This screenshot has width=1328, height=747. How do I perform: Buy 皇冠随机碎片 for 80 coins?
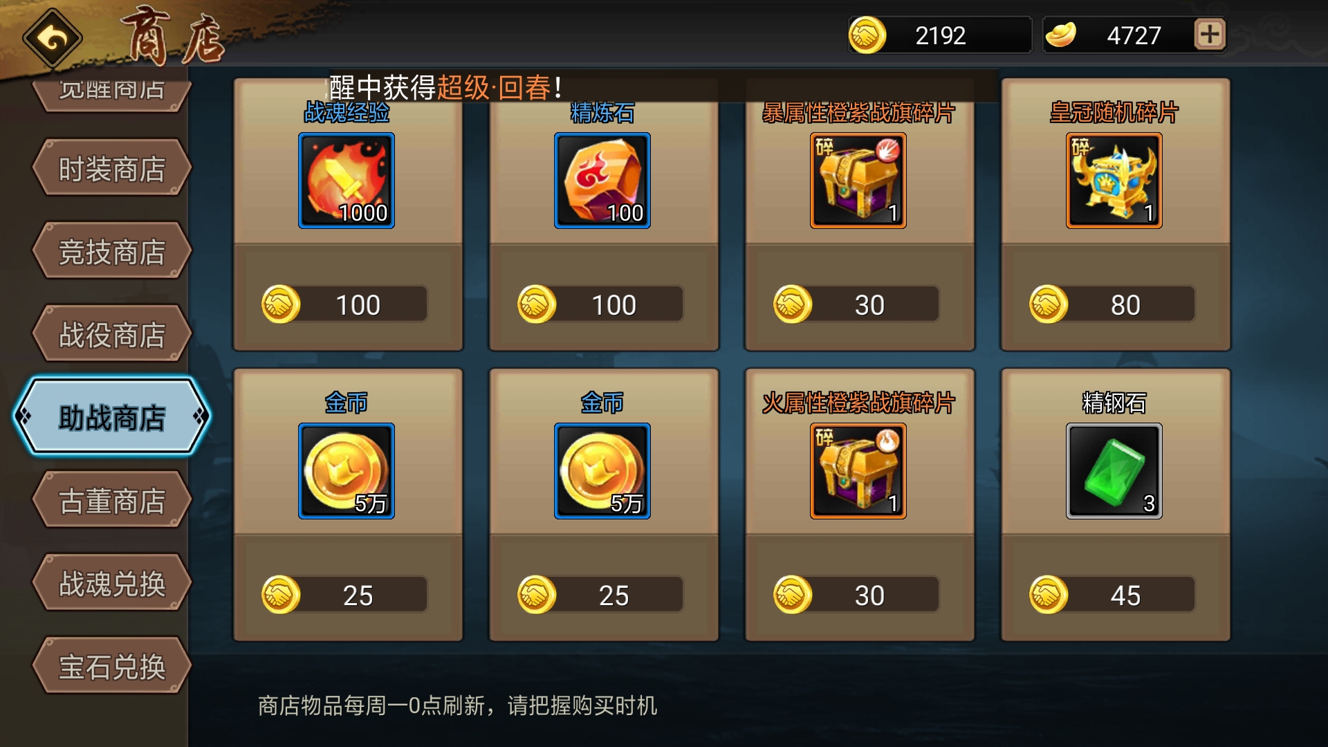tap(1112, 304)
